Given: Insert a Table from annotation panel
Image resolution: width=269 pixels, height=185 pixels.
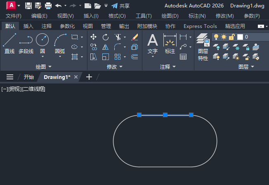Looking at the screenshot, I should pos(183,57).
